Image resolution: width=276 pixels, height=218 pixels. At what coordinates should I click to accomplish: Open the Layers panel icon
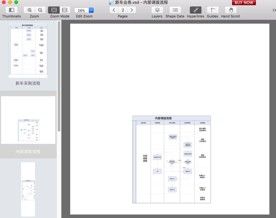coord(157,10)
